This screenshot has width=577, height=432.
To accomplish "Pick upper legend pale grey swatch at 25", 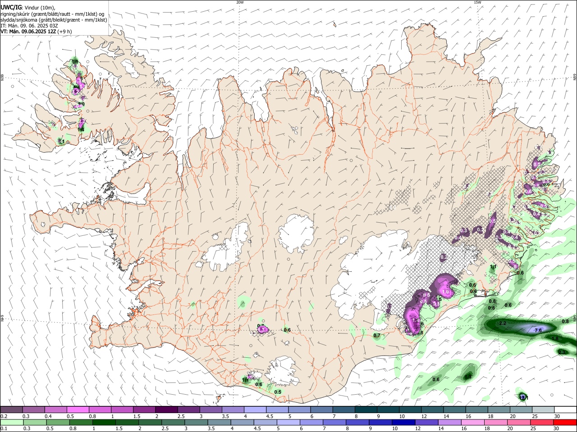I will [544, 409].
